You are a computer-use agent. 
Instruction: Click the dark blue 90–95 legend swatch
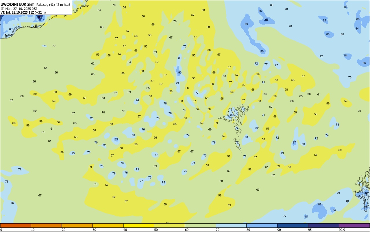pyautogui.click(x=293, y=225)
